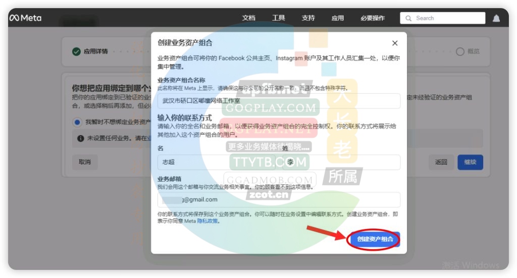Open the 应用 menu

(x=338, y=18)
